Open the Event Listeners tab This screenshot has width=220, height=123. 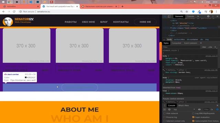(x=190, y=43)
